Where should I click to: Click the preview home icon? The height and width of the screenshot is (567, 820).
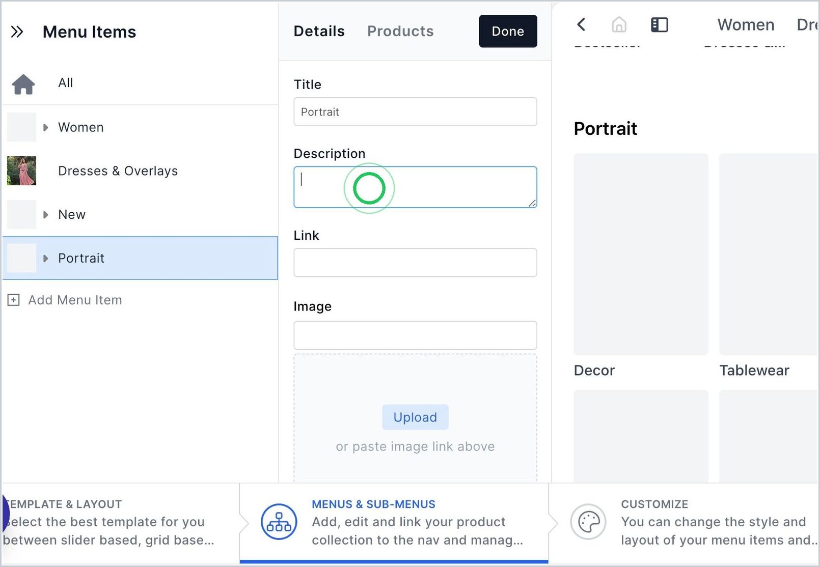pyautogui.click(x=619, y=24)
